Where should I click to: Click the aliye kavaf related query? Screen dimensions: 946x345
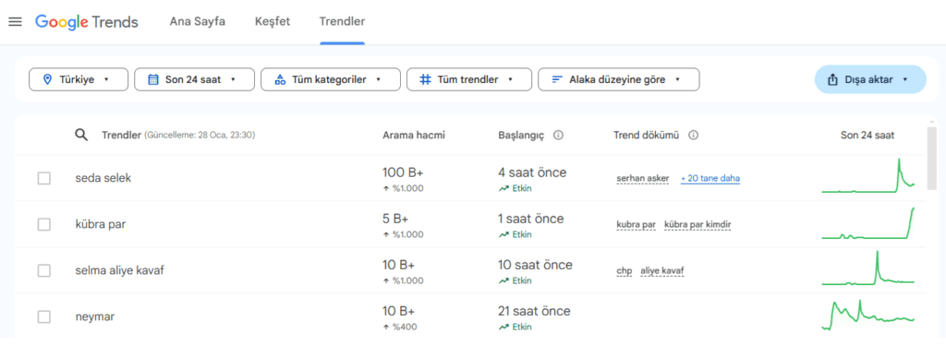click(661, 271)
